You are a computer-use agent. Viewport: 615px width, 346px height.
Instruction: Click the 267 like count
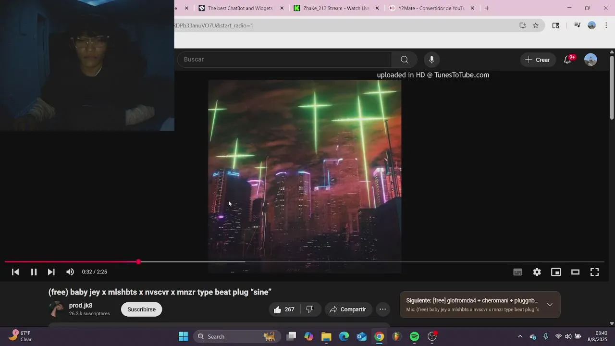point(289,309)
